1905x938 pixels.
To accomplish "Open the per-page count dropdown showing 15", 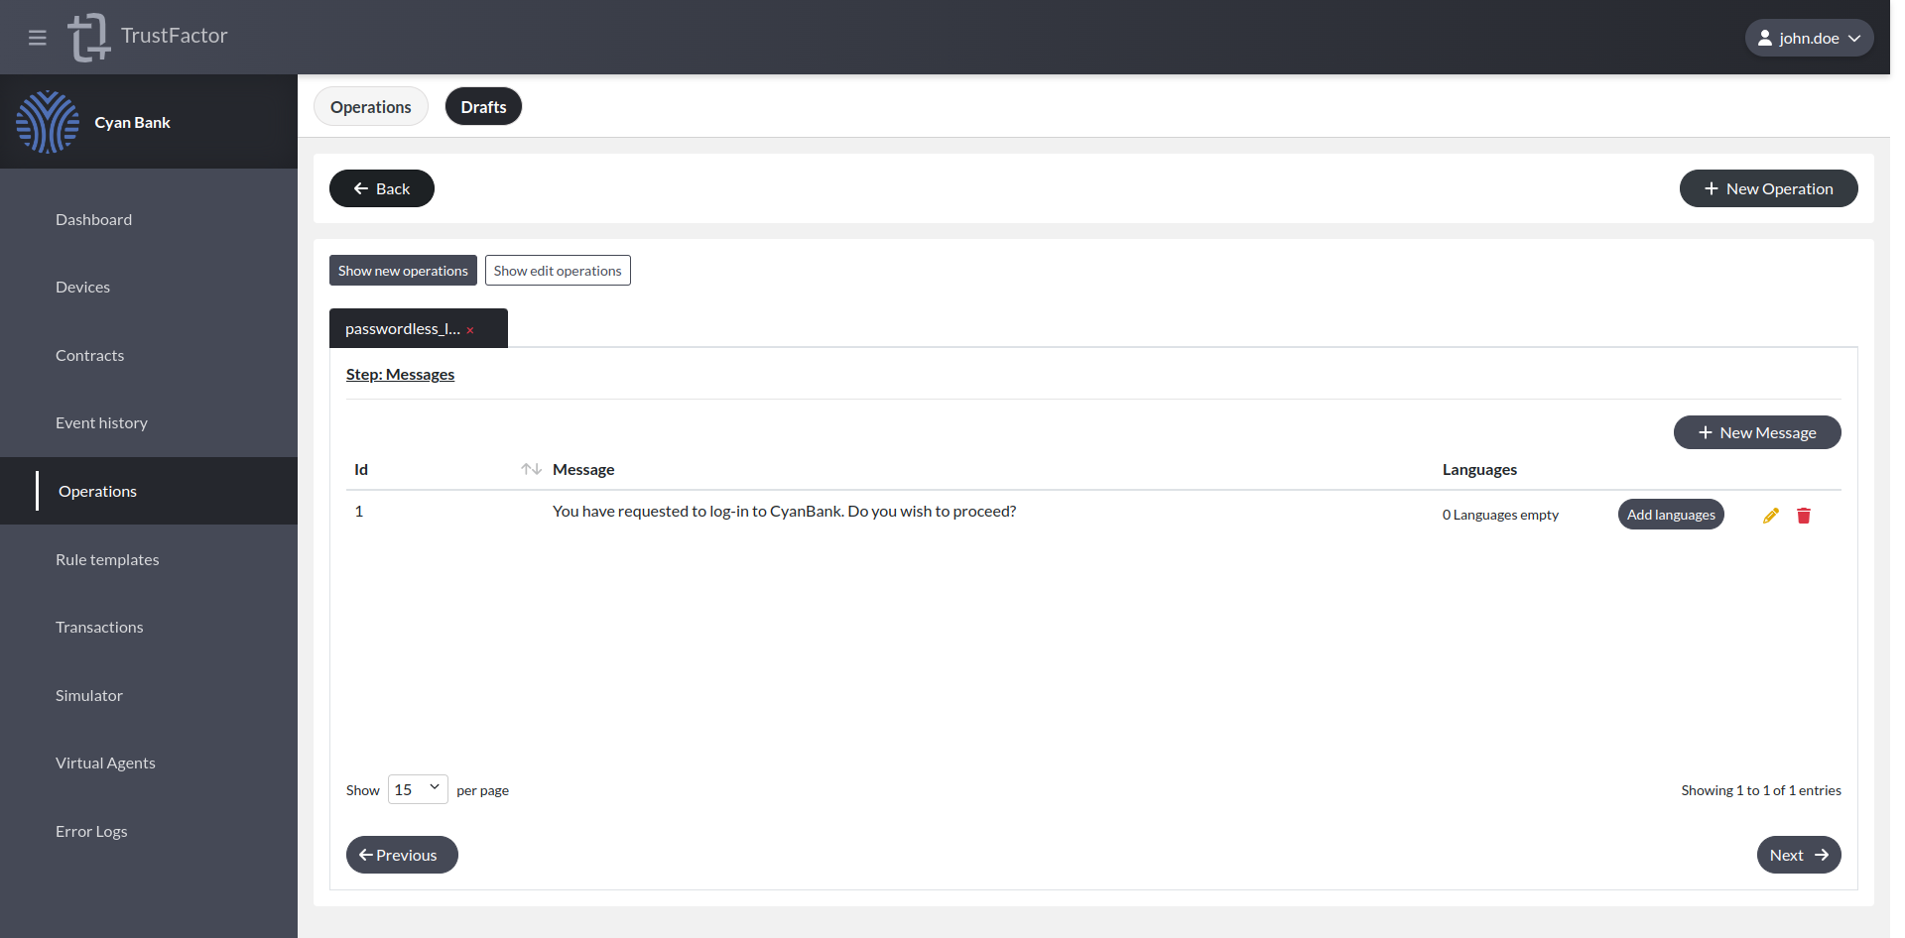I will pyautogui.click(x=417, y=788).
